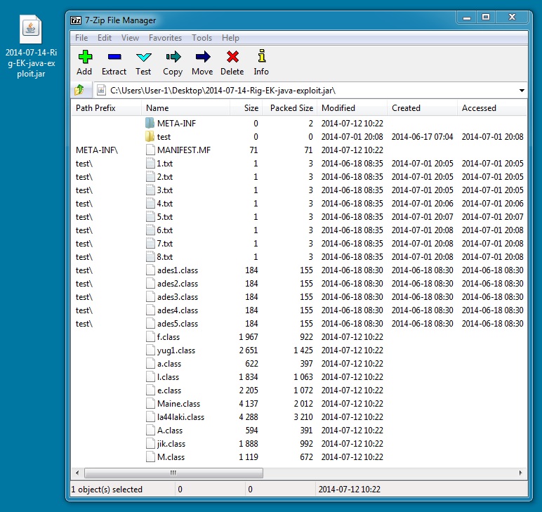Go up one folder level icon
This screenshot has width=542, height=512.
80,90
